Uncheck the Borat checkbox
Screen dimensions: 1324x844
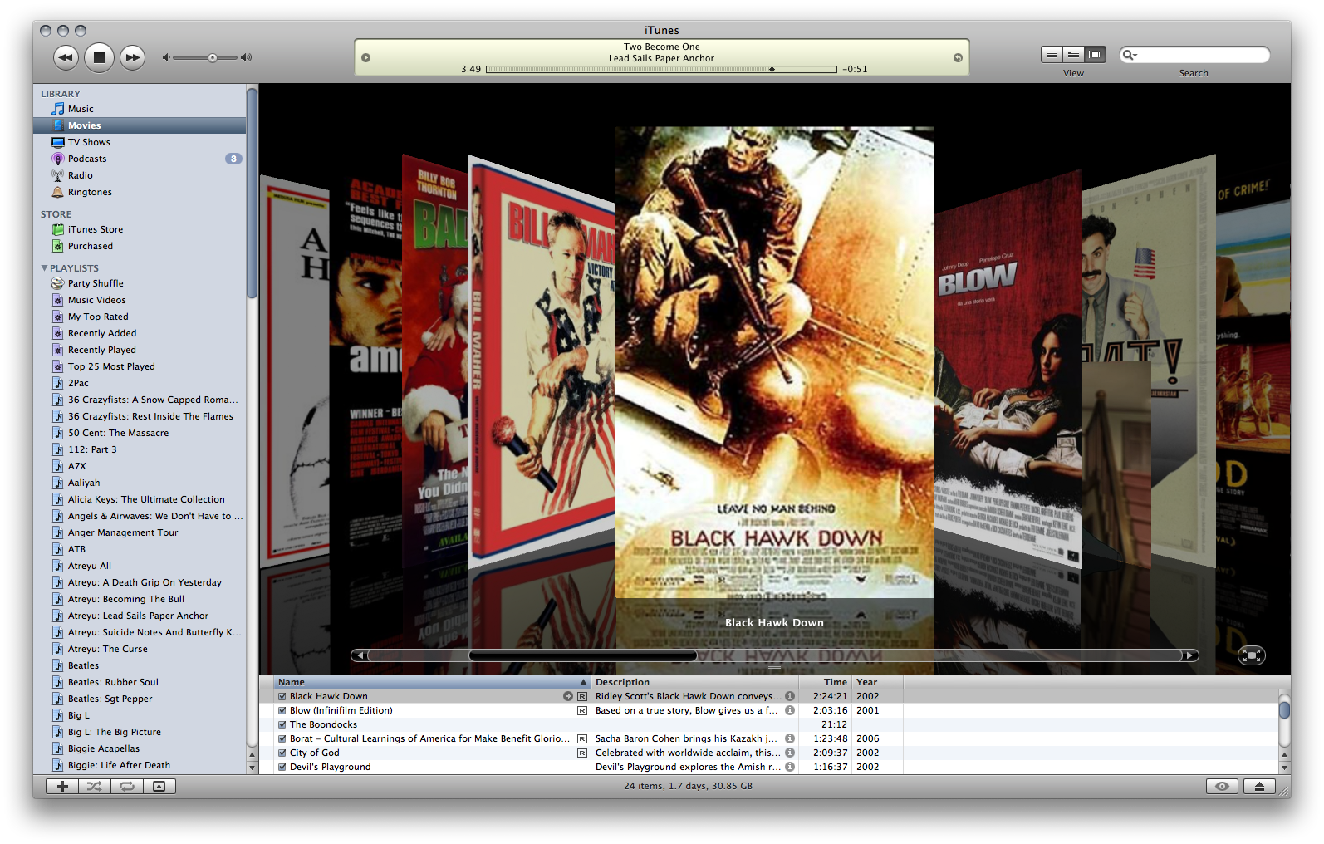tap(282, 739)
